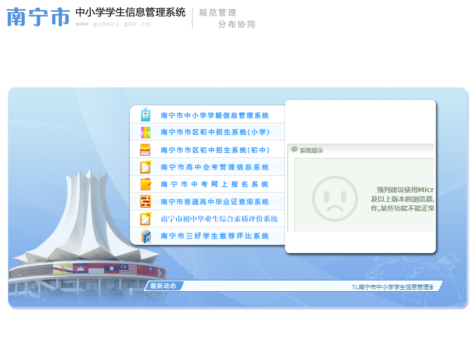This screenshot has height=357, width=473.
Task: Select 南宁市三好学生推荐评比系统 entry
Action: pos(215,236)
